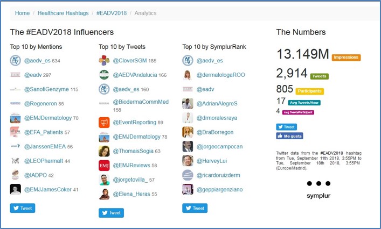Click the symplur three-dot logo
This screenshot has height=229, width=381.
tap(317, 183)
